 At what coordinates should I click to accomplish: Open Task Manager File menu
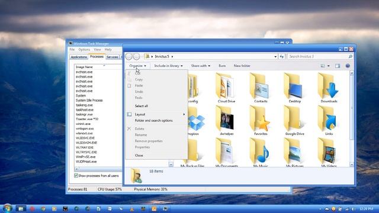point(72,50)
